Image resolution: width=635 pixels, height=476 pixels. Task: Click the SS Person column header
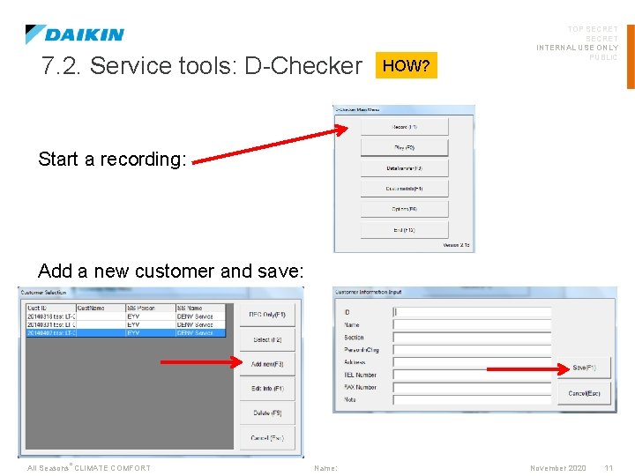(151, 308)
